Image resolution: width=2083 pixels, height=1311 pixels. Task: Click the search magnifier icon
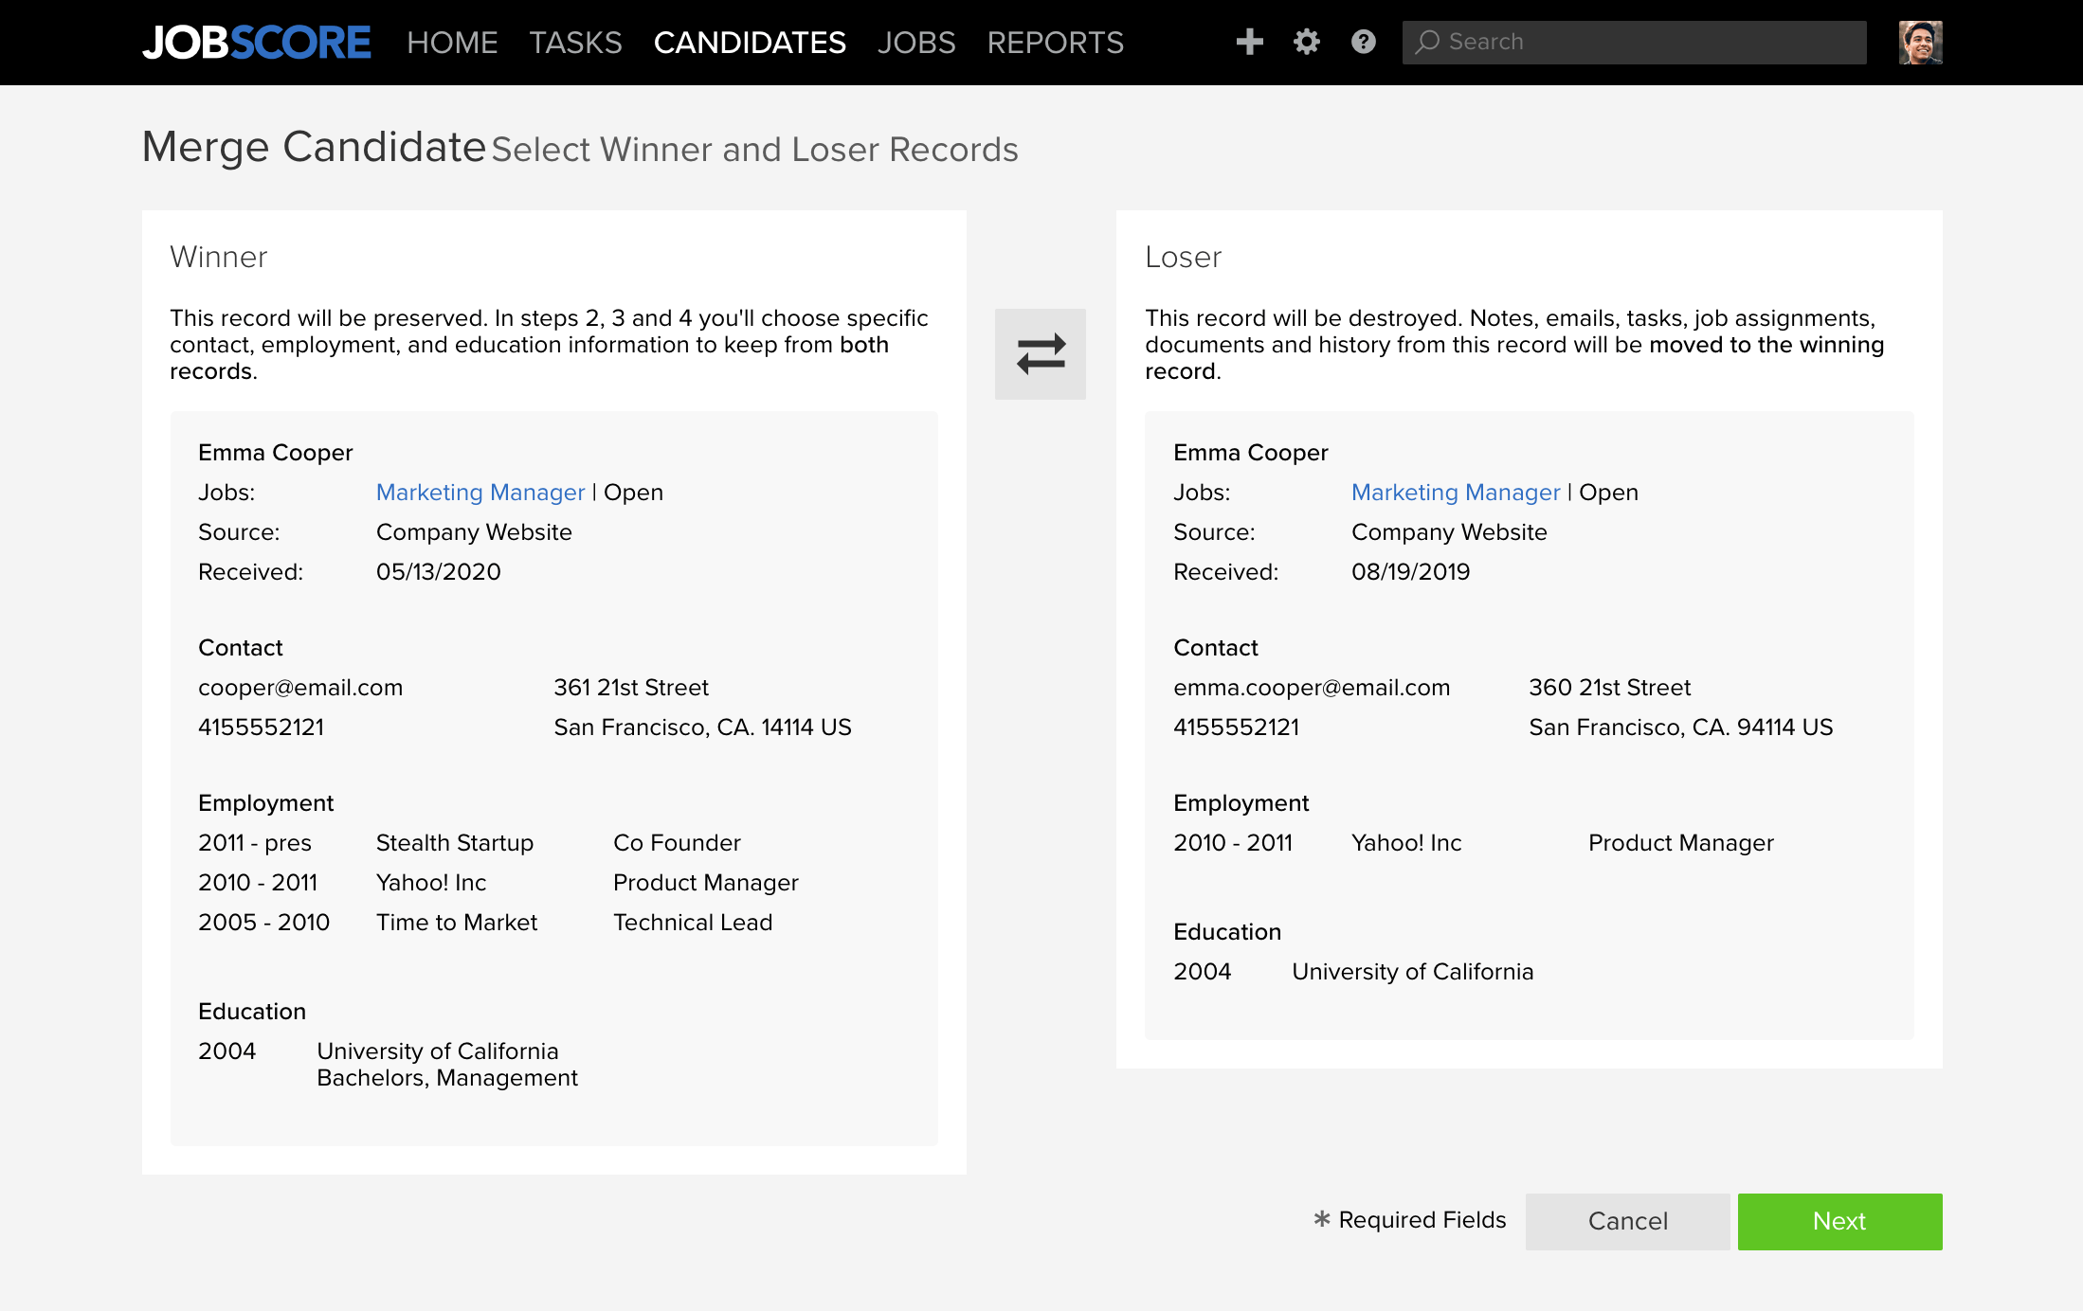click(1428, 42)
